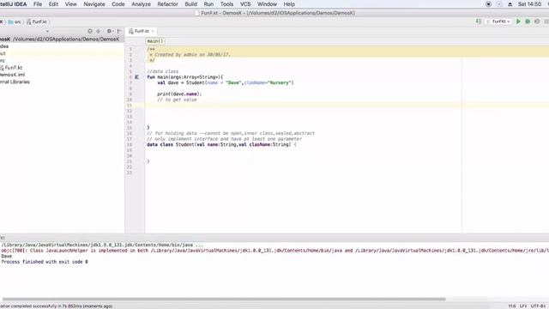Click the Make Project build icon
The height and width of the screenshot is (309, 549).
[479, 21]
